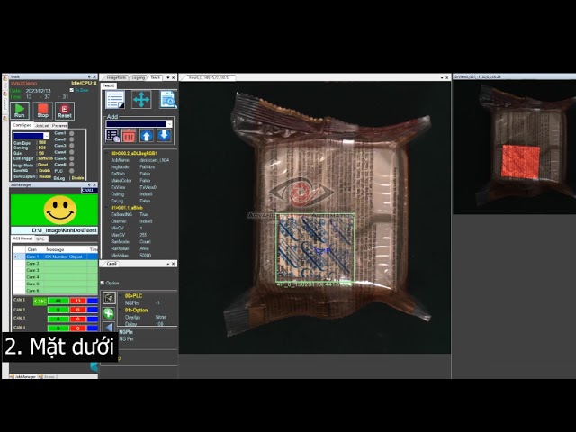The image size is (576, 432).
Task: Click the third icon in left sidebar strip
Action: pos(5,118)
